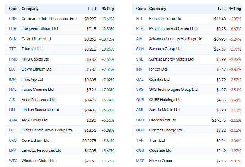Open the IMM stock code link
Screen dimensions: 245x167
pos(13,80)
